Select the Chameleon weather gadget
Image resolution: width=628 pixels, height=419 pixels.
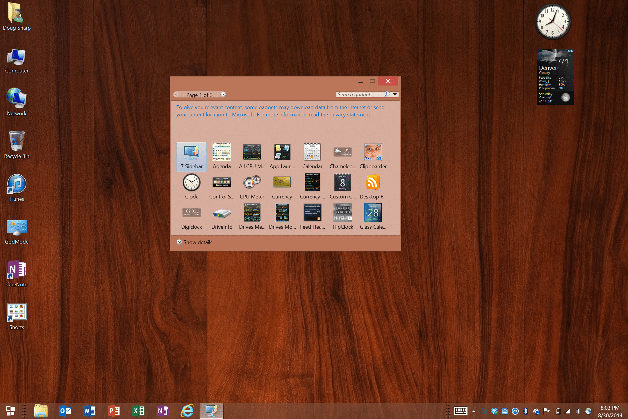point(343,157)
